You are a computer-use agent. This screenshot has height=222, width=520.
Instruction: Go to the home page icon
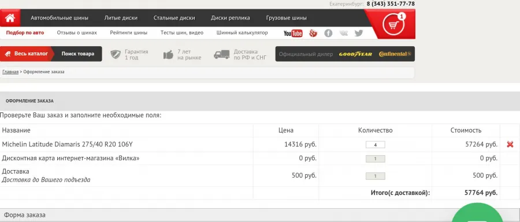tap(10, 18)
